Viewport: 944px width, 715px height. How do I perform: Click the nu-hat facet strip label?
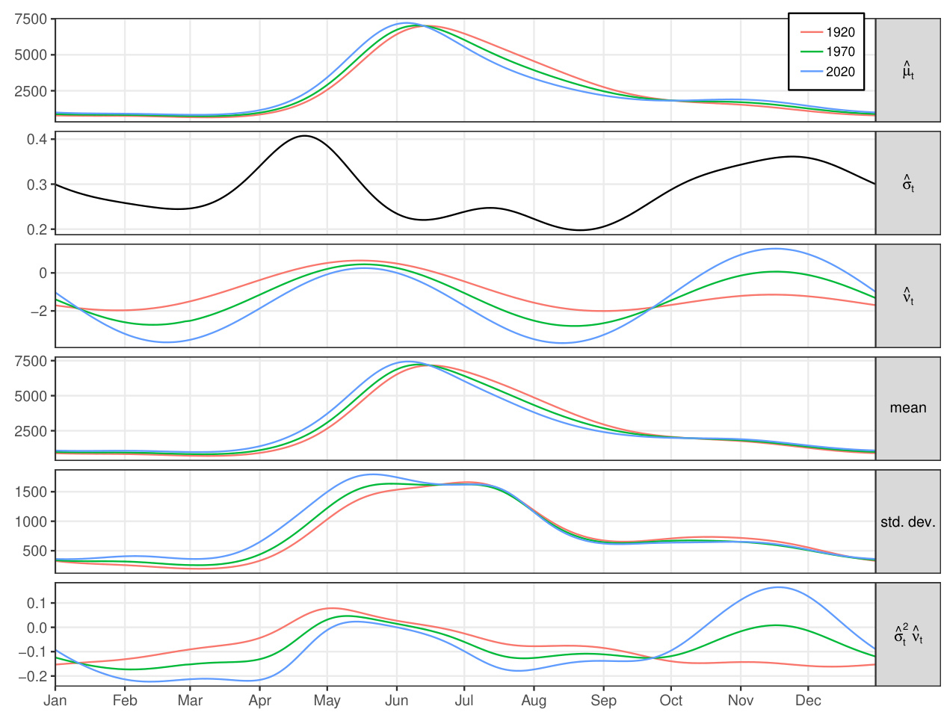click(907, 296)
